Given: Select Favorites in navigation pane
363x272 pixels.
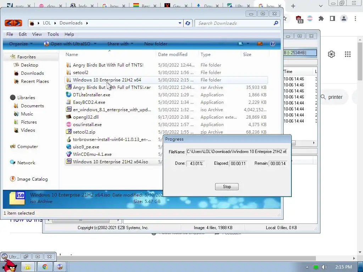Looking at the screenshot, I should coord(26,57).
